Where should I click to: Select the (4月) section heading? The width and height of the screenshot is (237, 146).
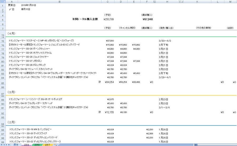point(12,33)
